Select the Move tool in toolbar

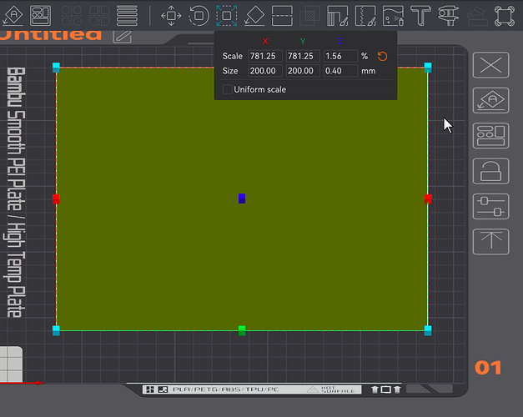pos(171,16)
